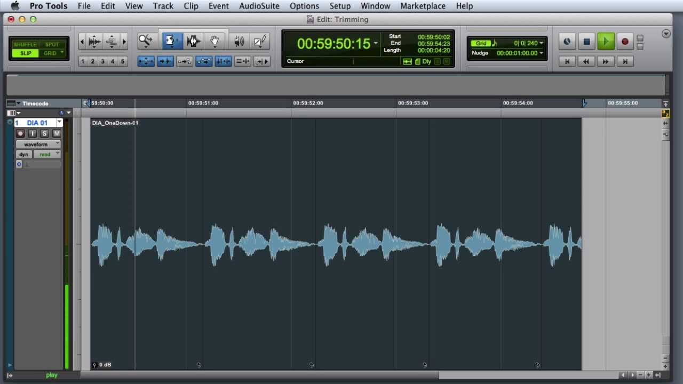Click timeline end marker near 00:59:54
Image resolution: width=683 pixels, height=384 pixels.
pyautogui.click(x=584, y=103)
